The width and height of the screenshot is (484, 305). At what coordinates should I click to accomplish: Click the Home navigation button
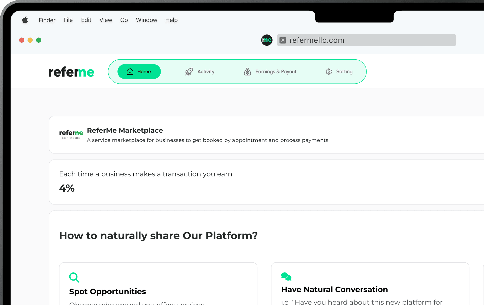[x=139, y=71]
